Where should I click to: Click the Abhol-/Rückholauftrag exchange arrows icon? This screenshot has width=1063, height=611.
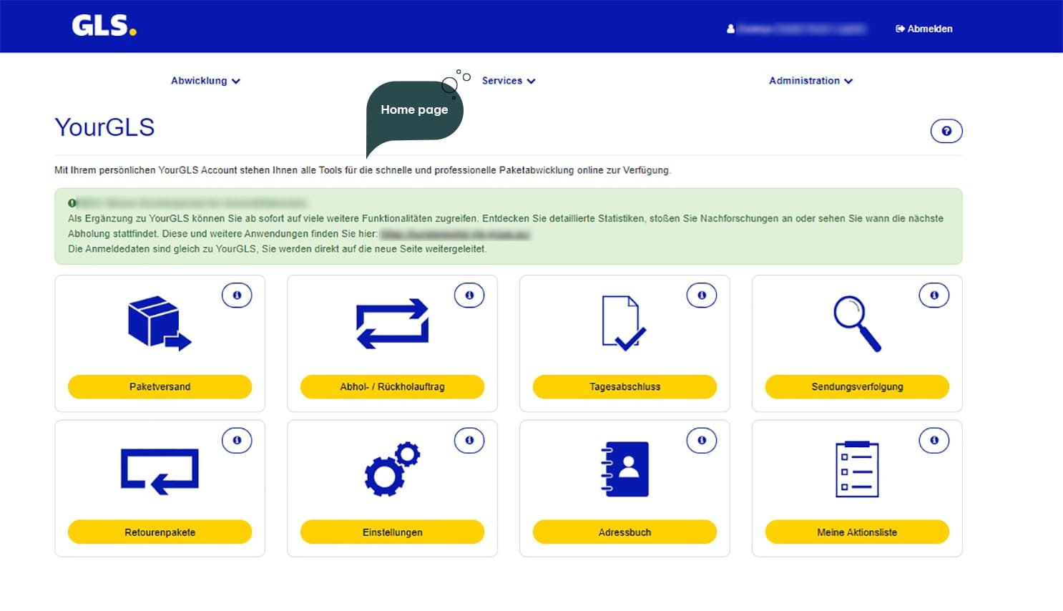(392, 323)
